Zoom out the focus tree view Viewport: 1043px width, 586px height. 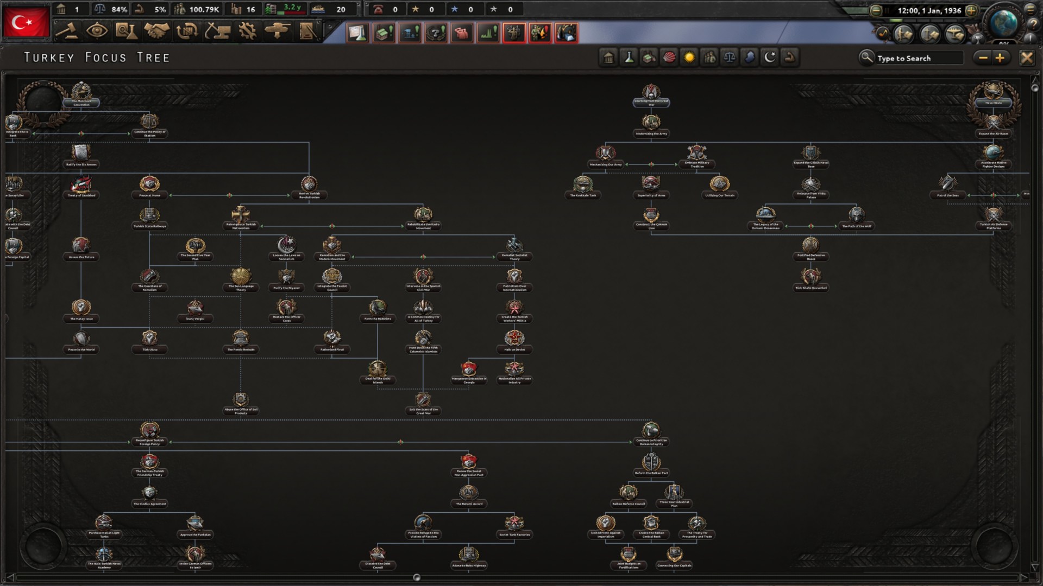983,58
